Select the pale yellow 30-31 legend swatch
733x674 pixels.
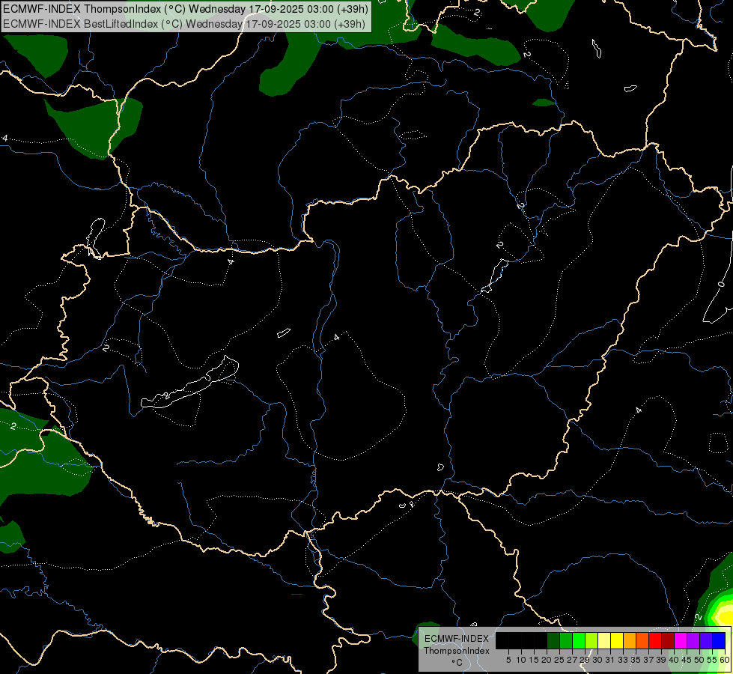(x=604, y=641)
